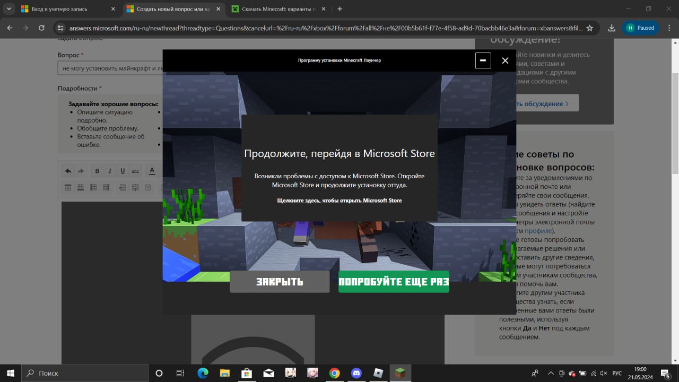Bookmark this page with the star
The image size is (679, 382).
(590, 28)
